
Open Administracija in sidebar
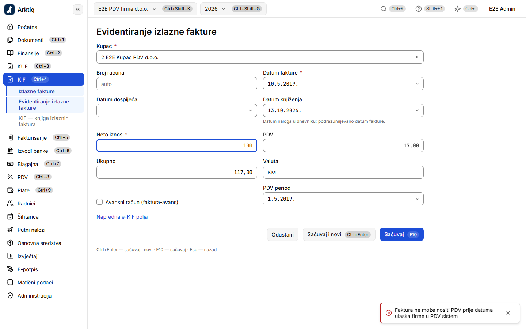[43, 295]
